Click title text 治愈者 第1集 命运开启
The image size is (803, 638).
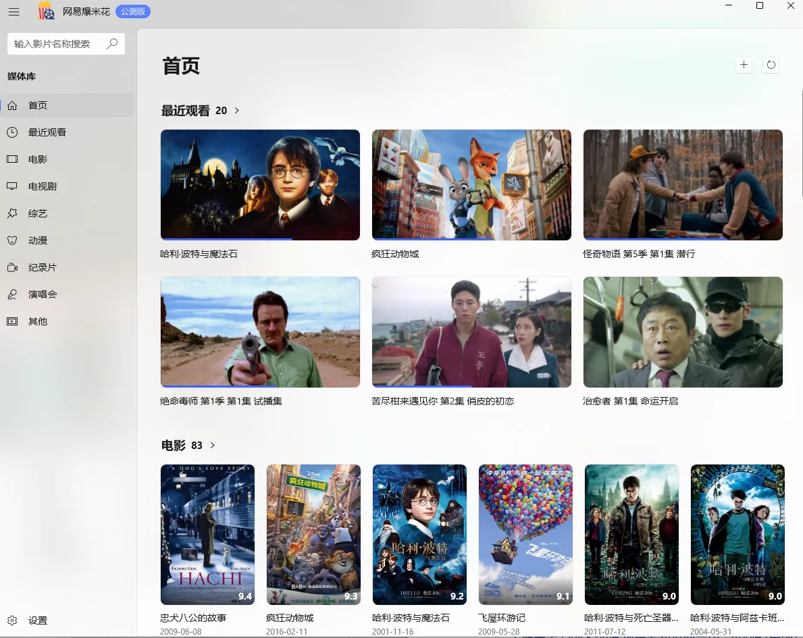[630, 401]
